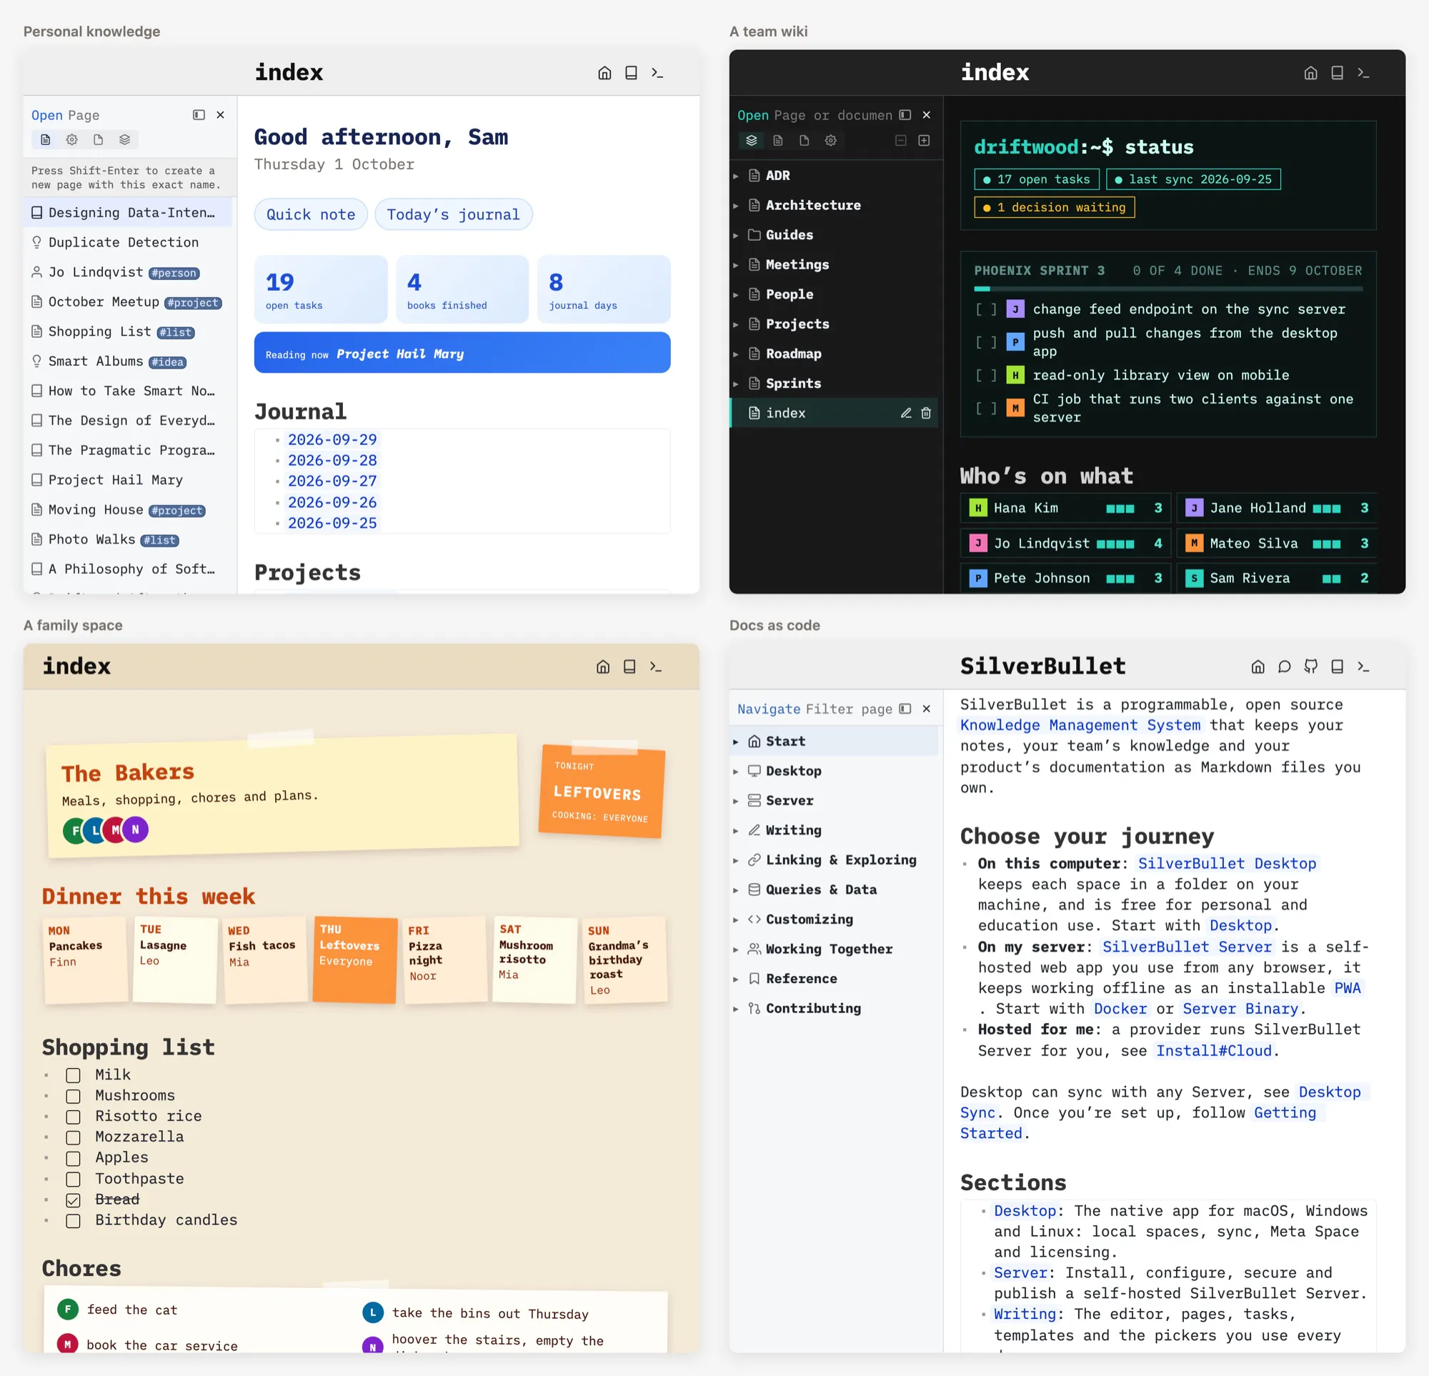1429x1376 pixels.
Task: Expand the ADR folder in team wiki
Action: 736,176
